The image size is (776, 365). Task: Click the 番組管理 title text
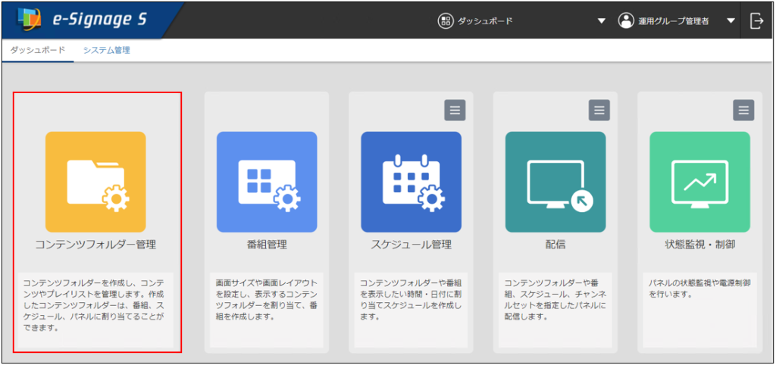tap(267, 245)
